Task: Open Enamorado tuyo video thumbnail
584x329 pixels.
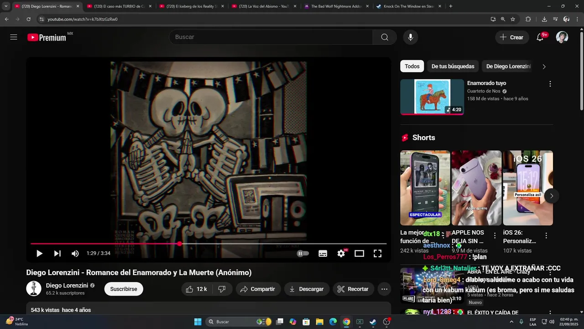Action: [432, 97]
